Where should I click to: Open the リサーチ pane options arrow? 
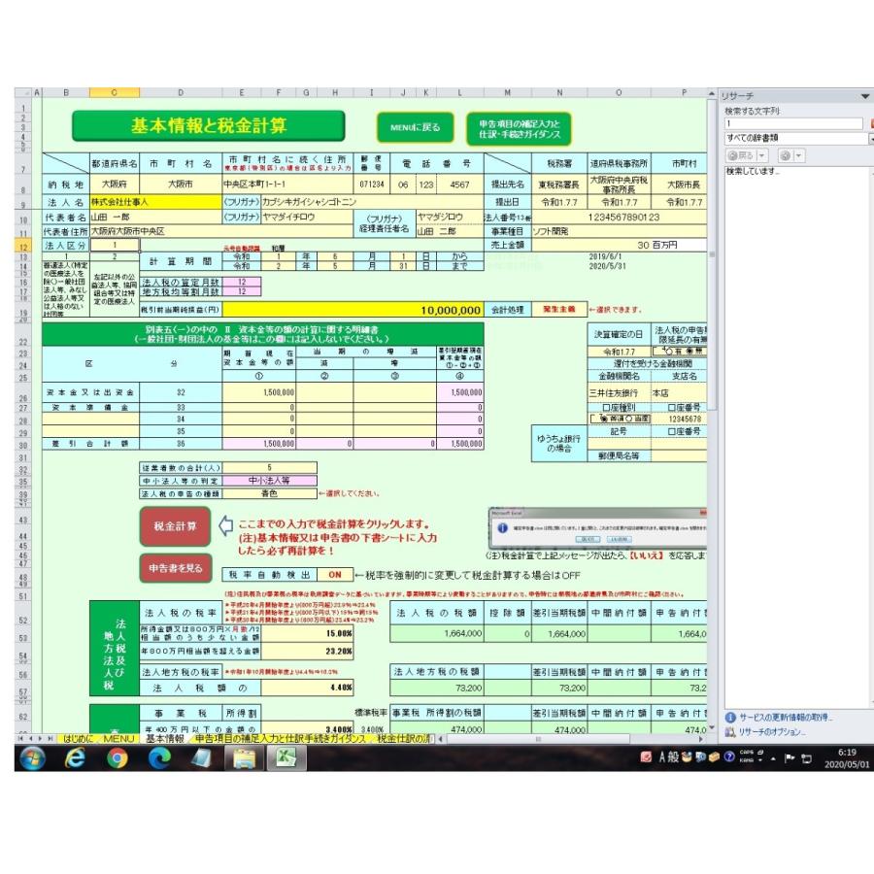(864, 96)
